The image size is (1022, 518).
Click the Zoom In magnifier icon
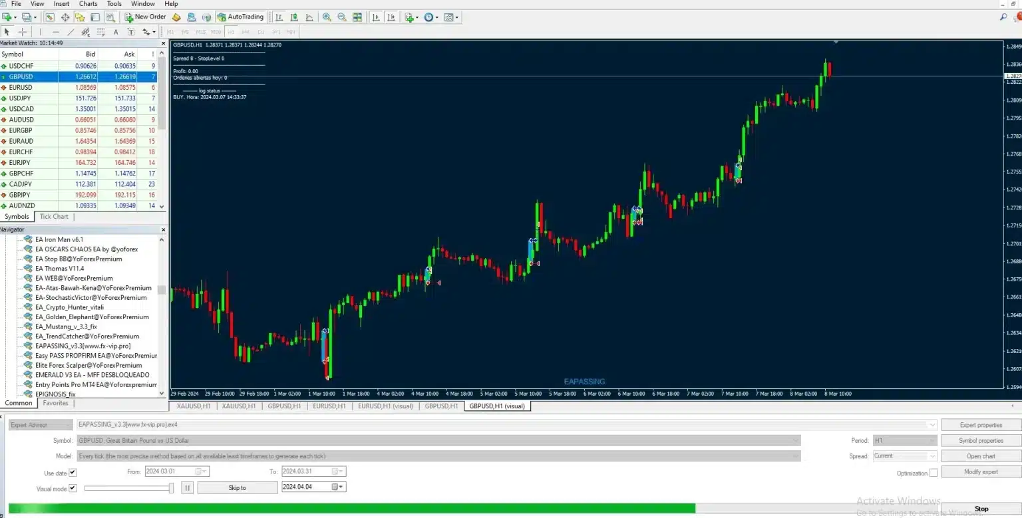tap(327, 17)
